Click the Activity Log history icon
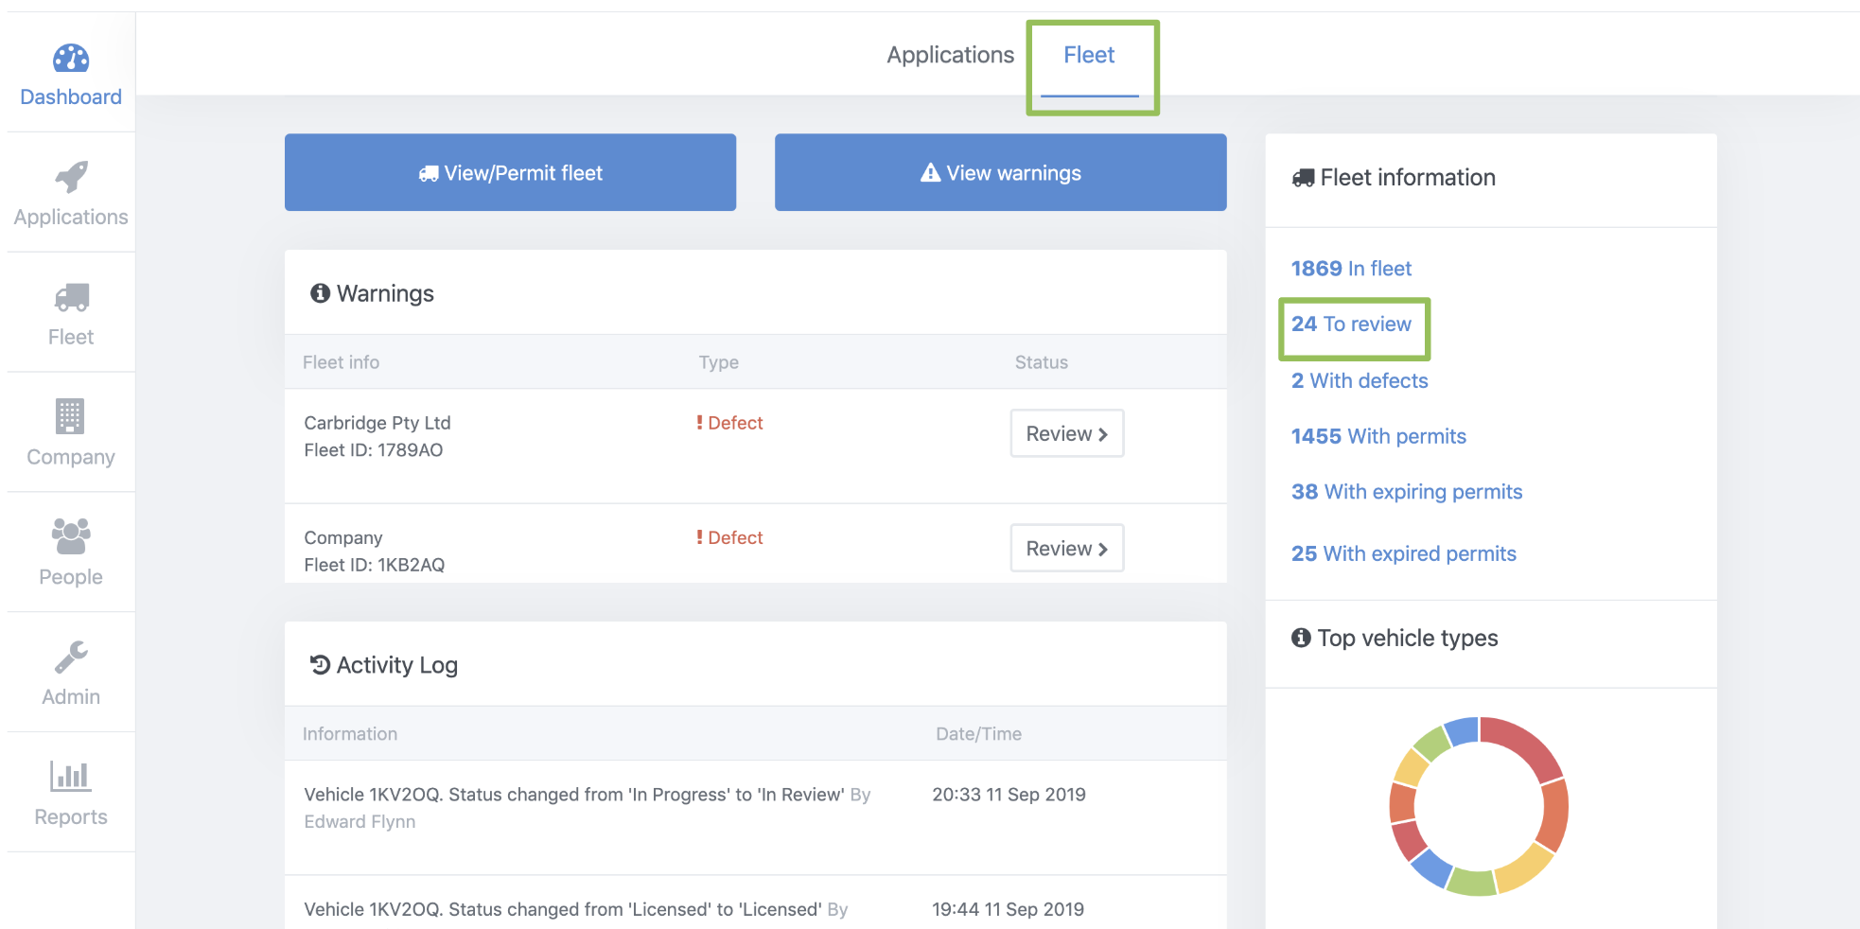The width and height of the screenshot is (1860, 929). coord(320,665)
